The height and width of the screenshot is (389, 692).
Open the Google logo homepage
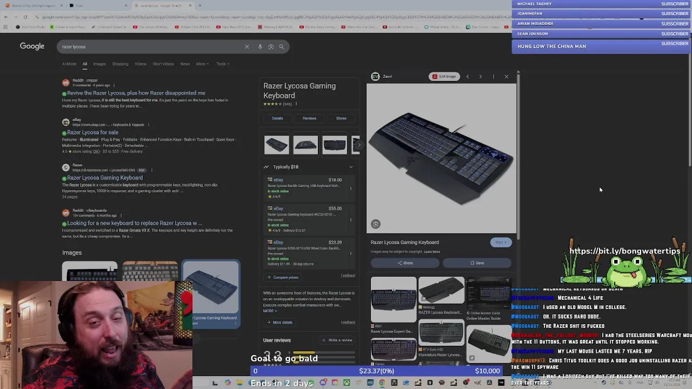pyautogui.click(x=32, y=46)
